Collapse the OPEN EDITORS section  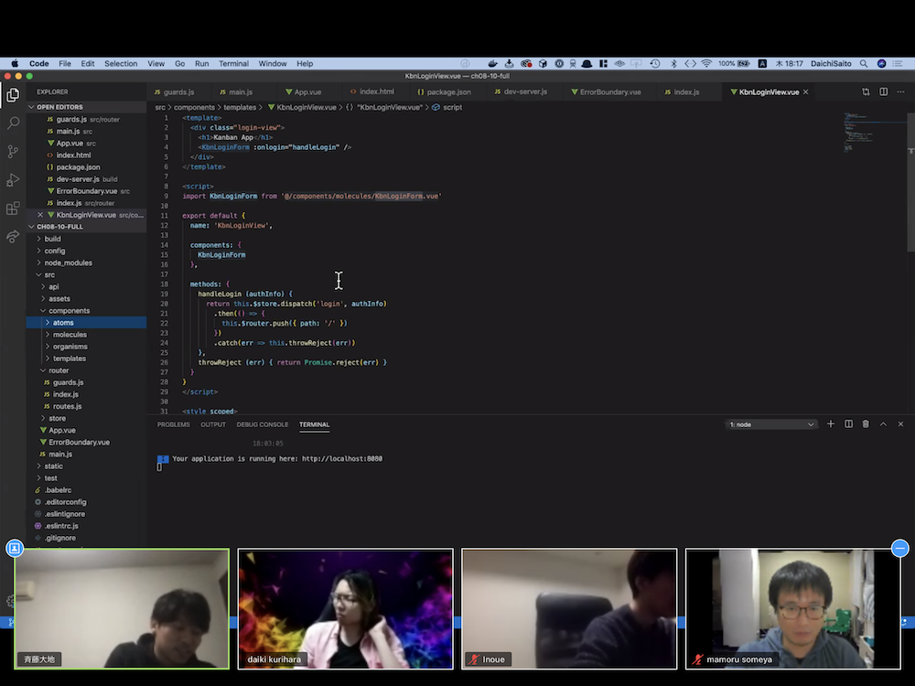(86, 107)
